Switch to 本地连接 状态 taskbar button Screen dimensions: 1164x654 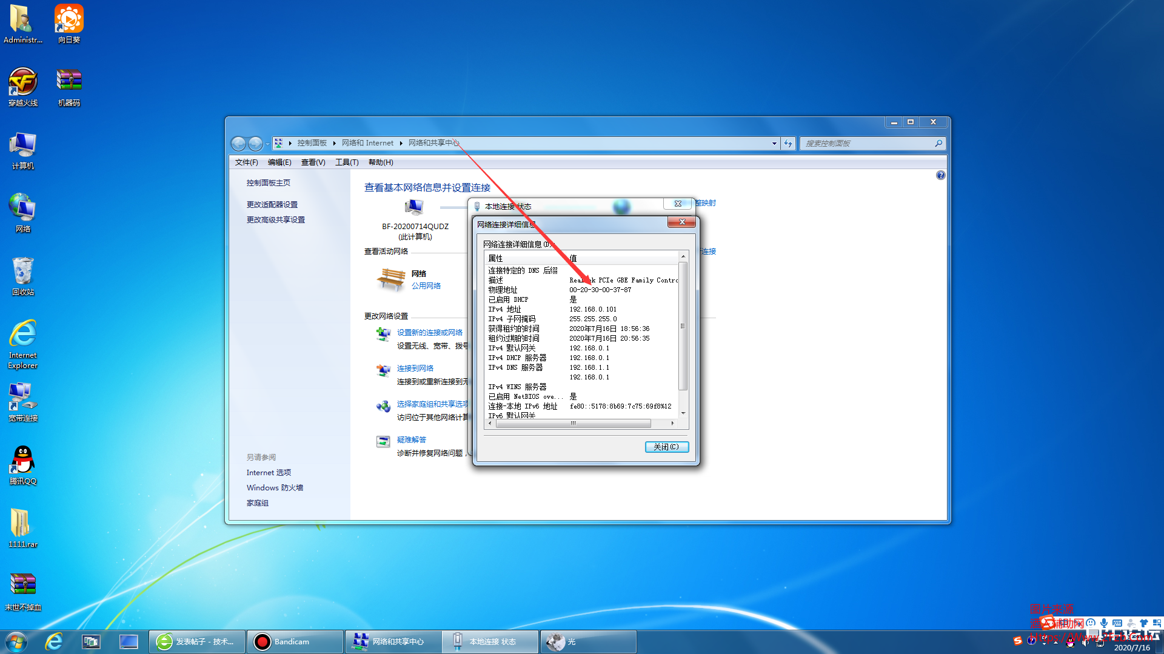(490, 642)
